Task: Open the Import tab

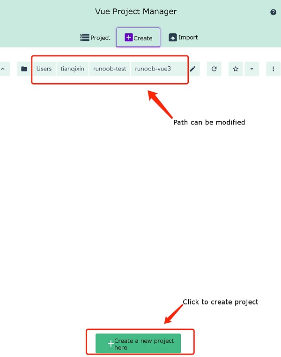Action: (x=183, y=38)
